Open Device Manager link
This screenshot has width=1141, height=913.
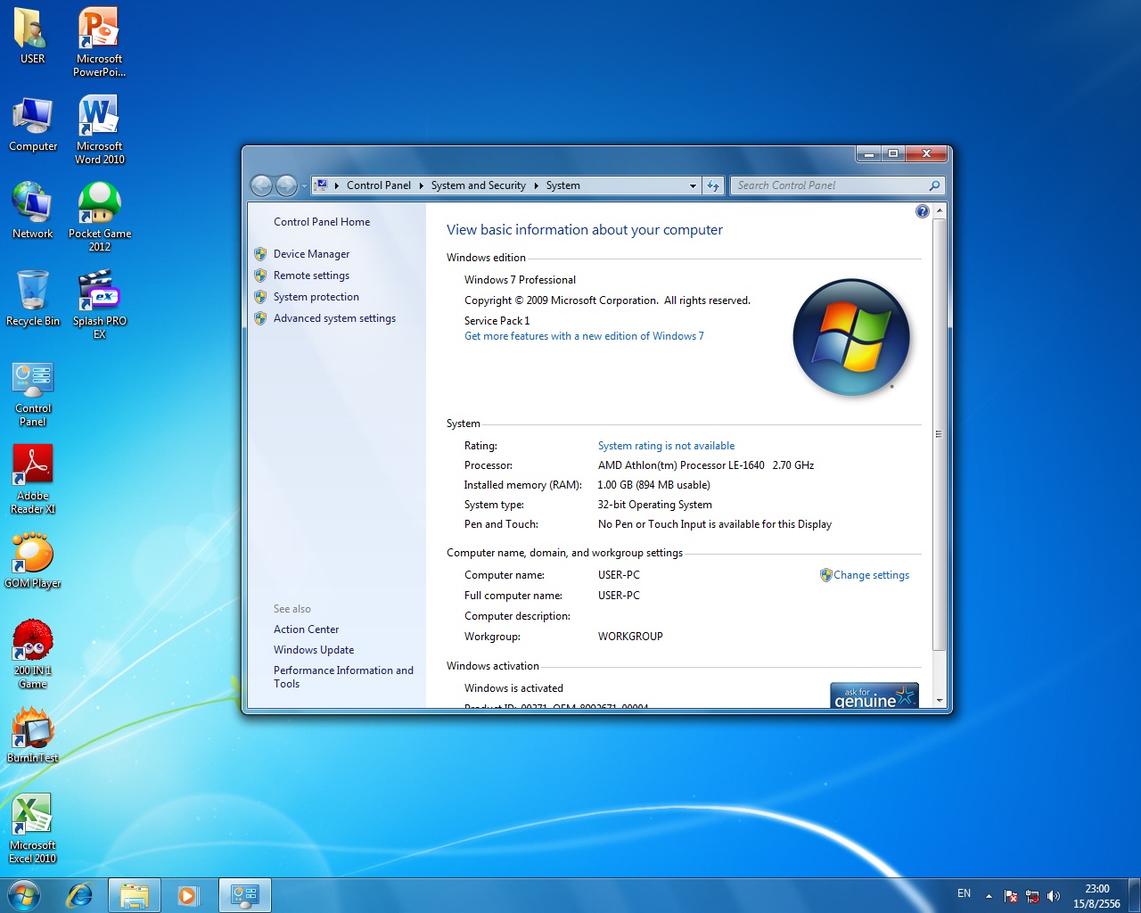311,254
